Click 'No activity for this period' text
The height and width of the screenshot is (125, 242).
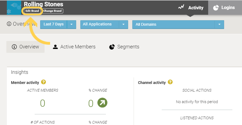(197, 102)
